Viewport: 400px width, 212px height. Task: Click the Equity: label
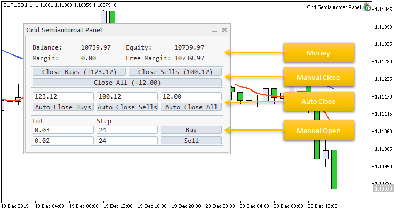pyautogui.click(x=139, y=47)
